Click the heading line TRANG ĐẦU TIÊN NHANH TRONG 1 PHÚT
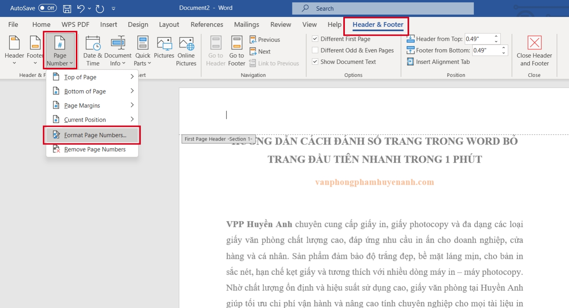Viewport: 569px width, 308px height. 375,160
